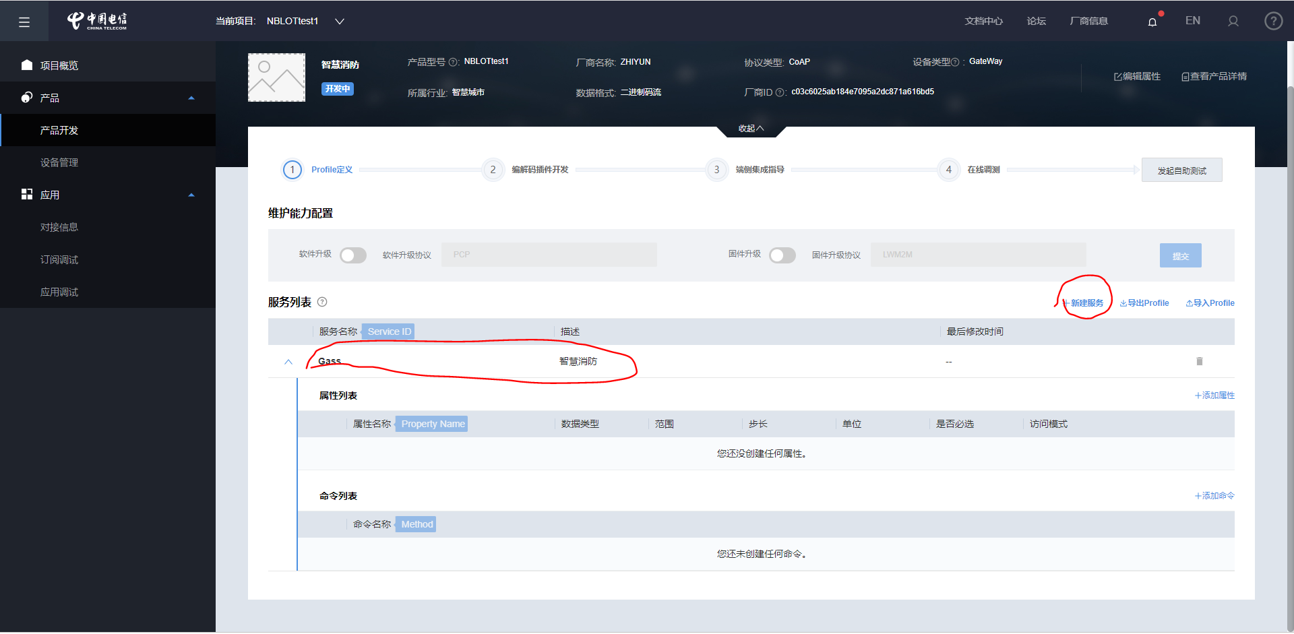Go to step 4 在线调测

(x=970, y=170)
